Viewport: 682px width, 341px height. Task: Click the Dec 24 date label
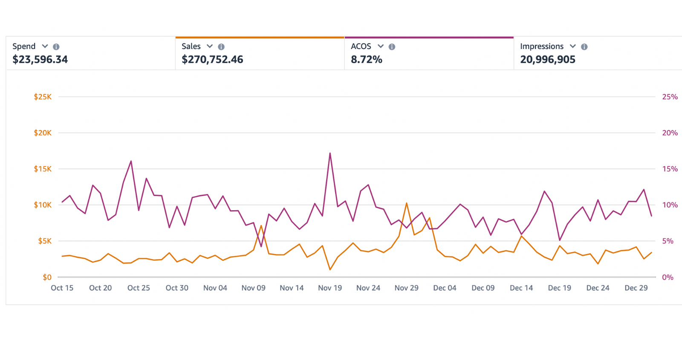(598, 288)
